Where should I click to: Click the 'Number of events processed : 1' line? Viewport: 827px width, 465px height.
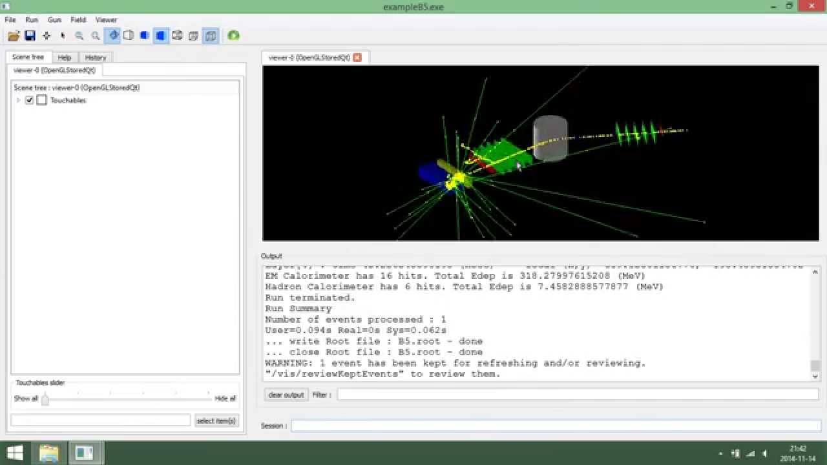point(355,320)
